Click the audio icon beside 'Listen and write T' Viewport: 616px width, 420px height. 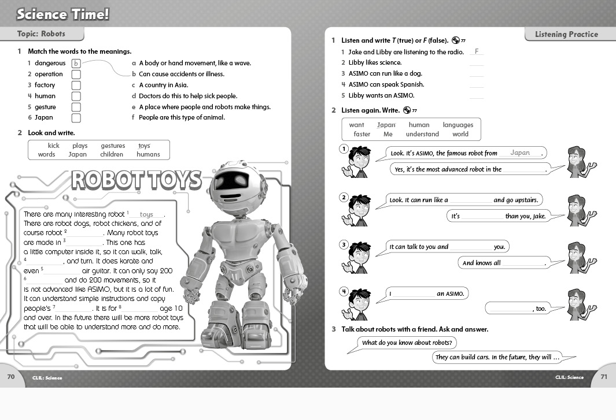pos(456,40)
